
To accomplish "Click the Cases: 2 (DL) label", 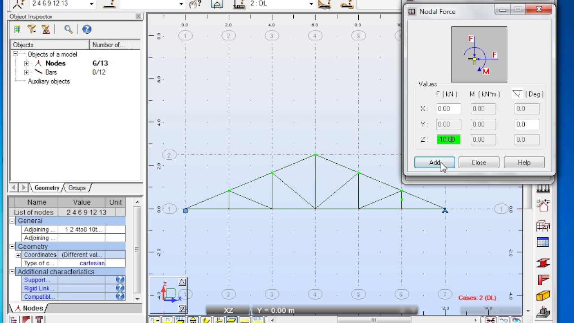I will (477, 298).
